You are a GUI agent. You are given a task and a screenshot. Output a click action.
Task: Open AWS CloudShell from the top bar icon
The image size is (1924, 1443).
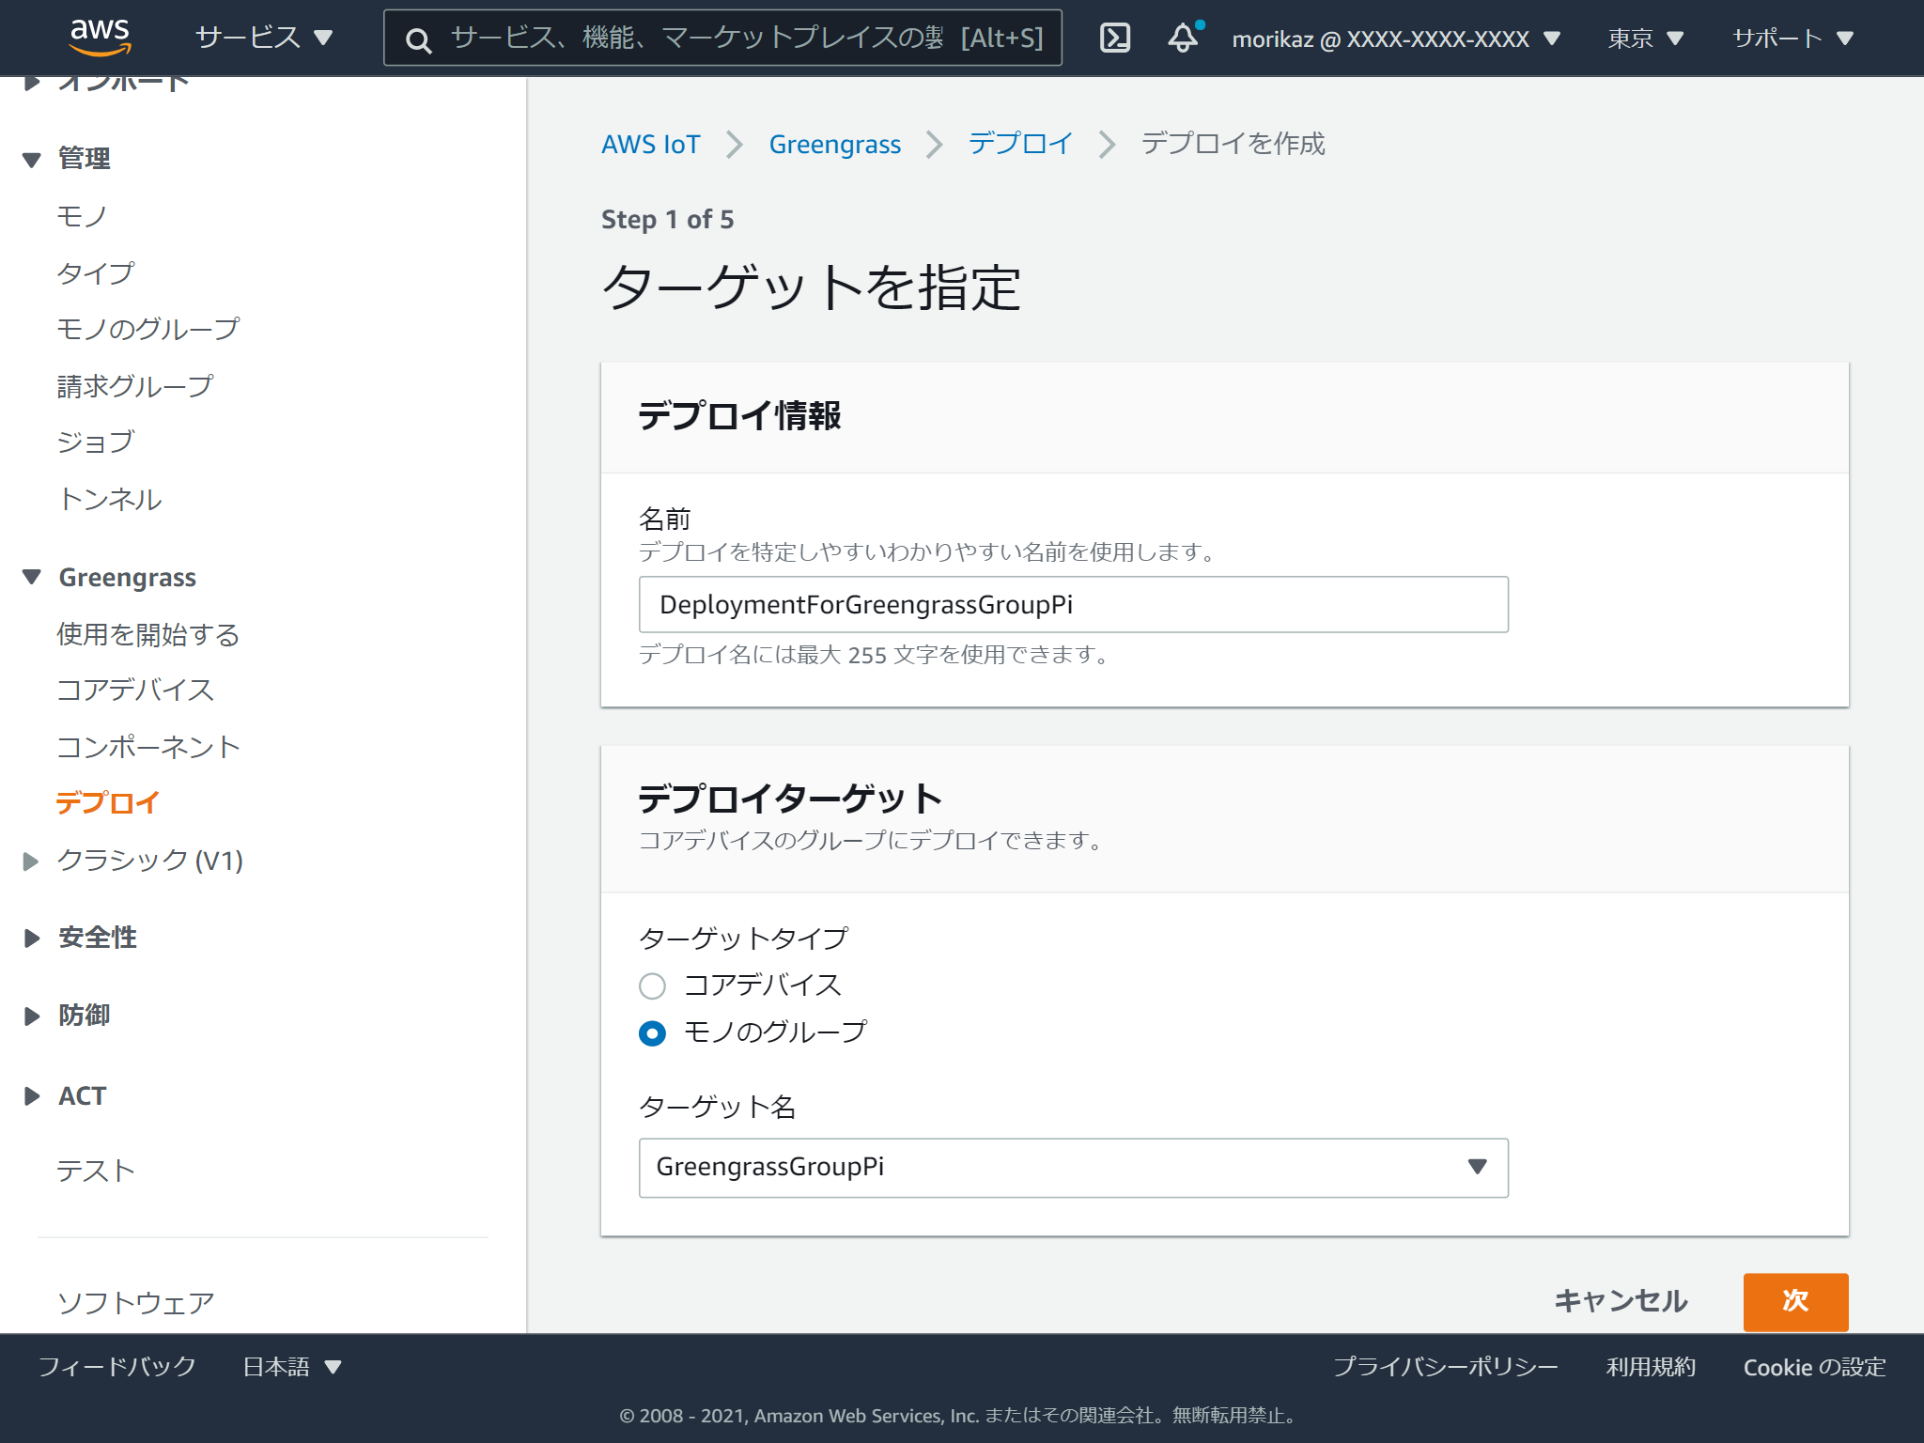(1113, 38)
